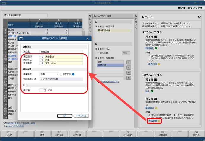Click the warning icon beside 金額項目 link

click(156, 108)
